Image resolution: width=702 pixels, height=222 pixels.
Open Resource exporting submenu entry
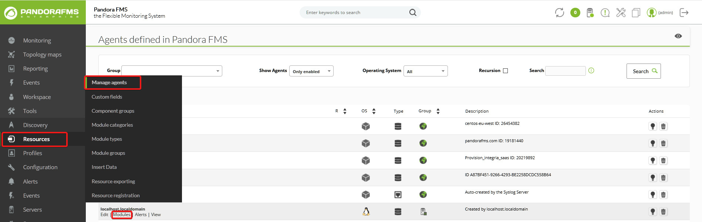(113, 181)
